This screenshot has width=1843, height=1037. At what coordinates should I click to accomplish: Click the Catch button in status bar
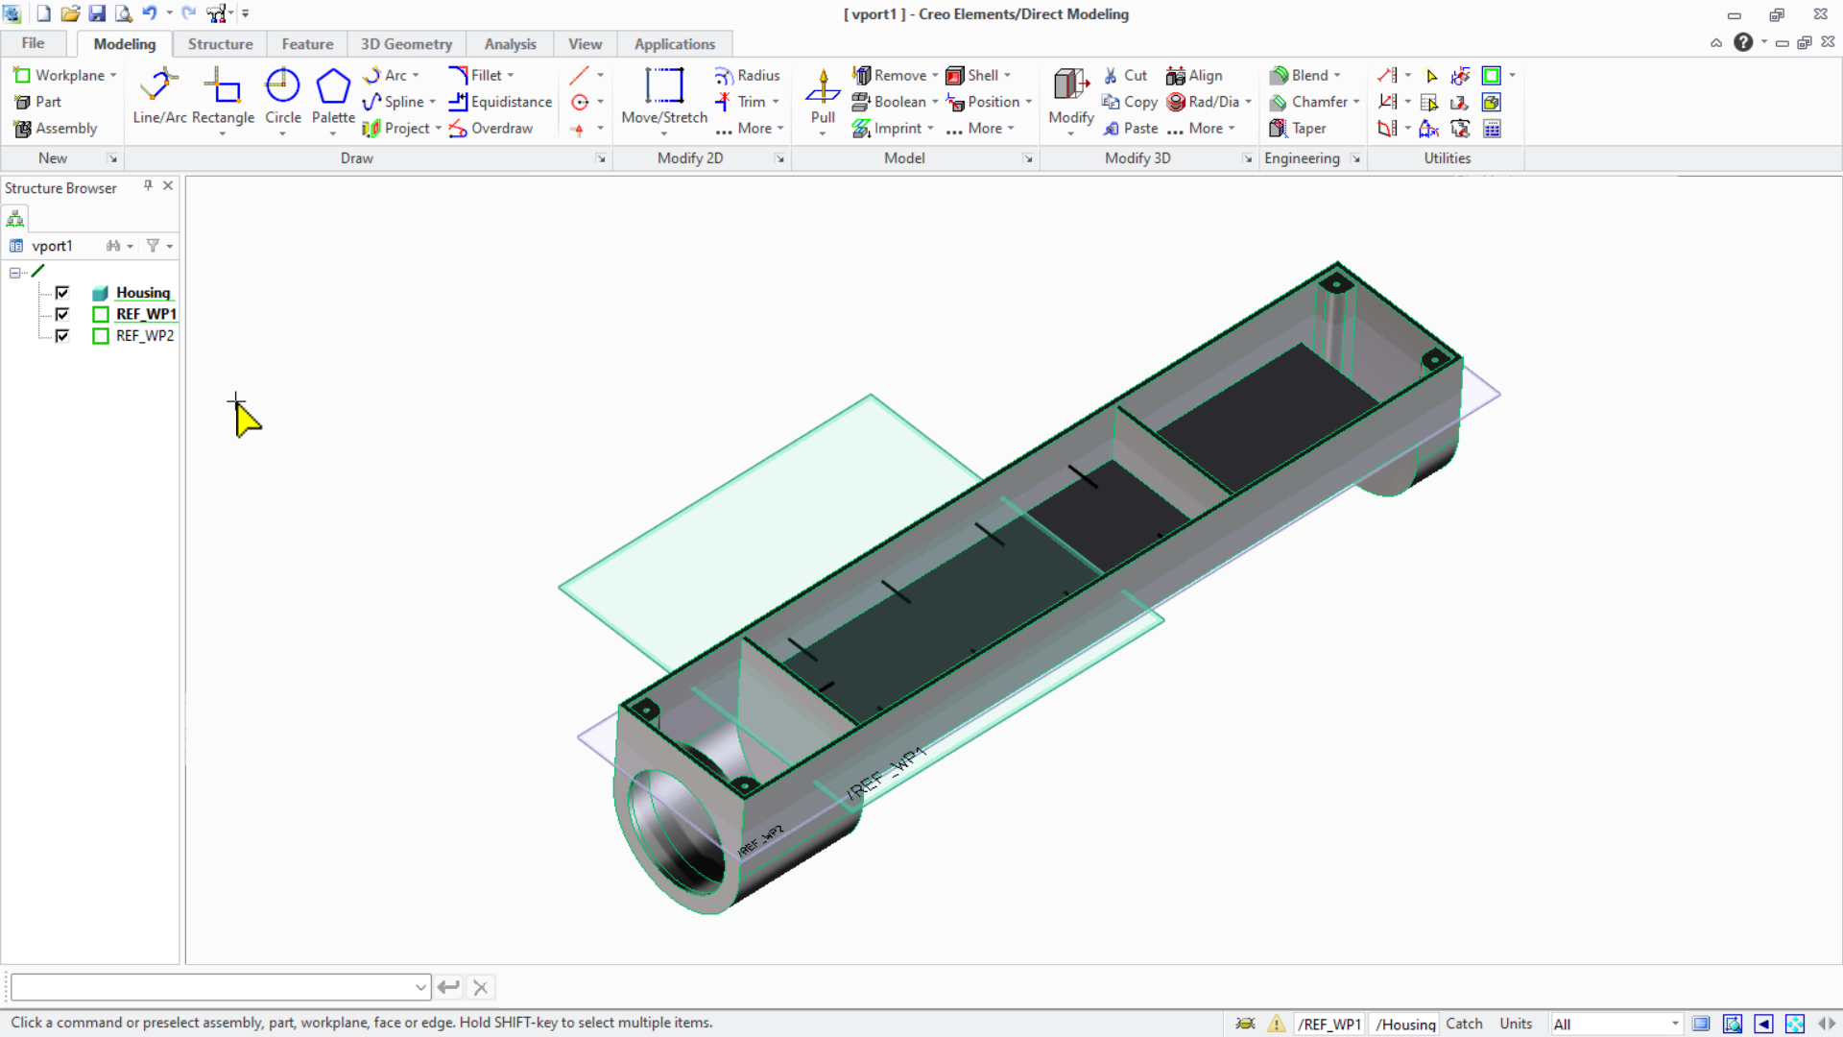(1464, 1024)
